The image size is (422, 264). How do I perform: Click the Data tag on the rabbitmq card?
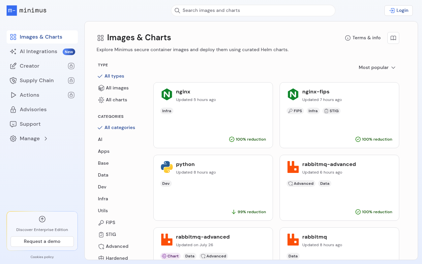pos(293,256)
